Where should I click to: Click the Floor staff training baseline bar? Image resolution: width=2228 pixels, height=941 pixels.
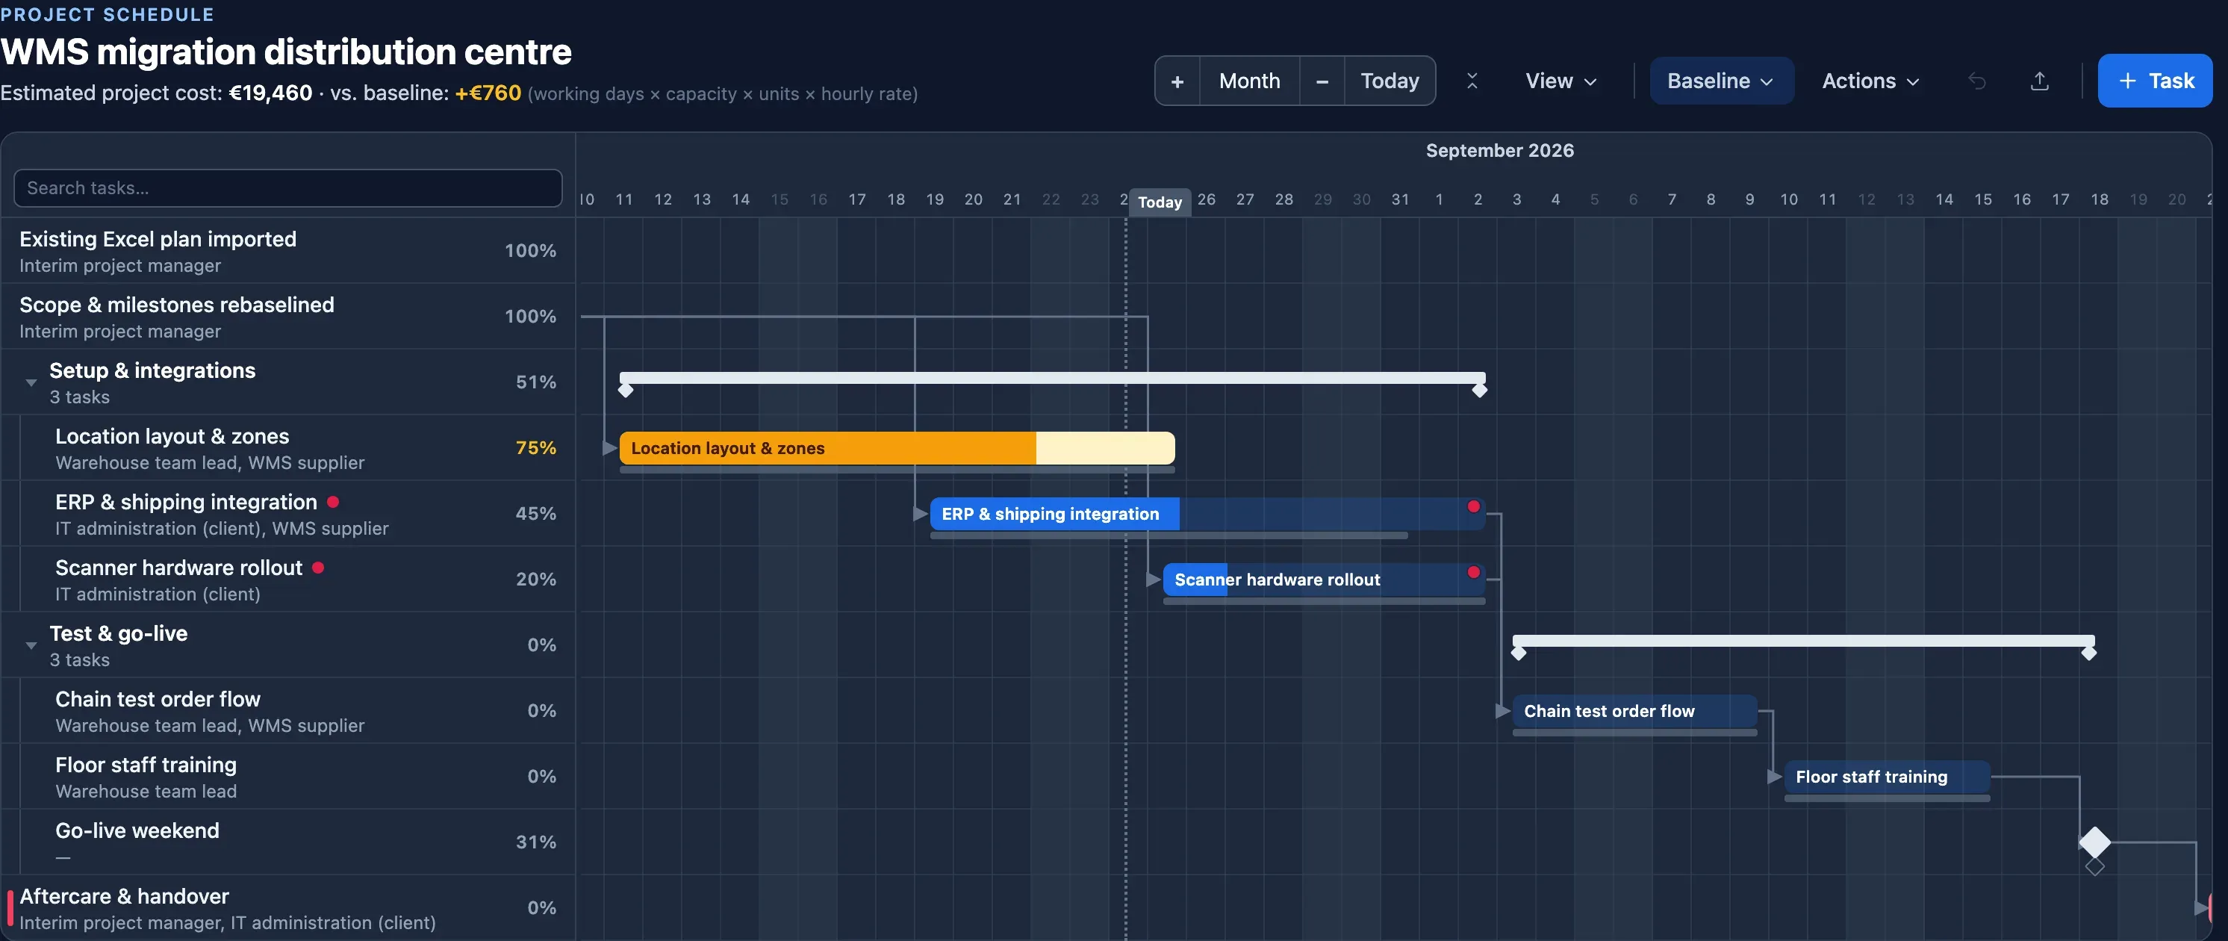tap(1888, 798)
